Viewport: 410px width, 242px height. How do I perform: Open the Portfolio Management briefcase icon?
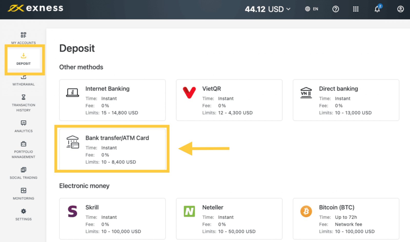point(24,144)
